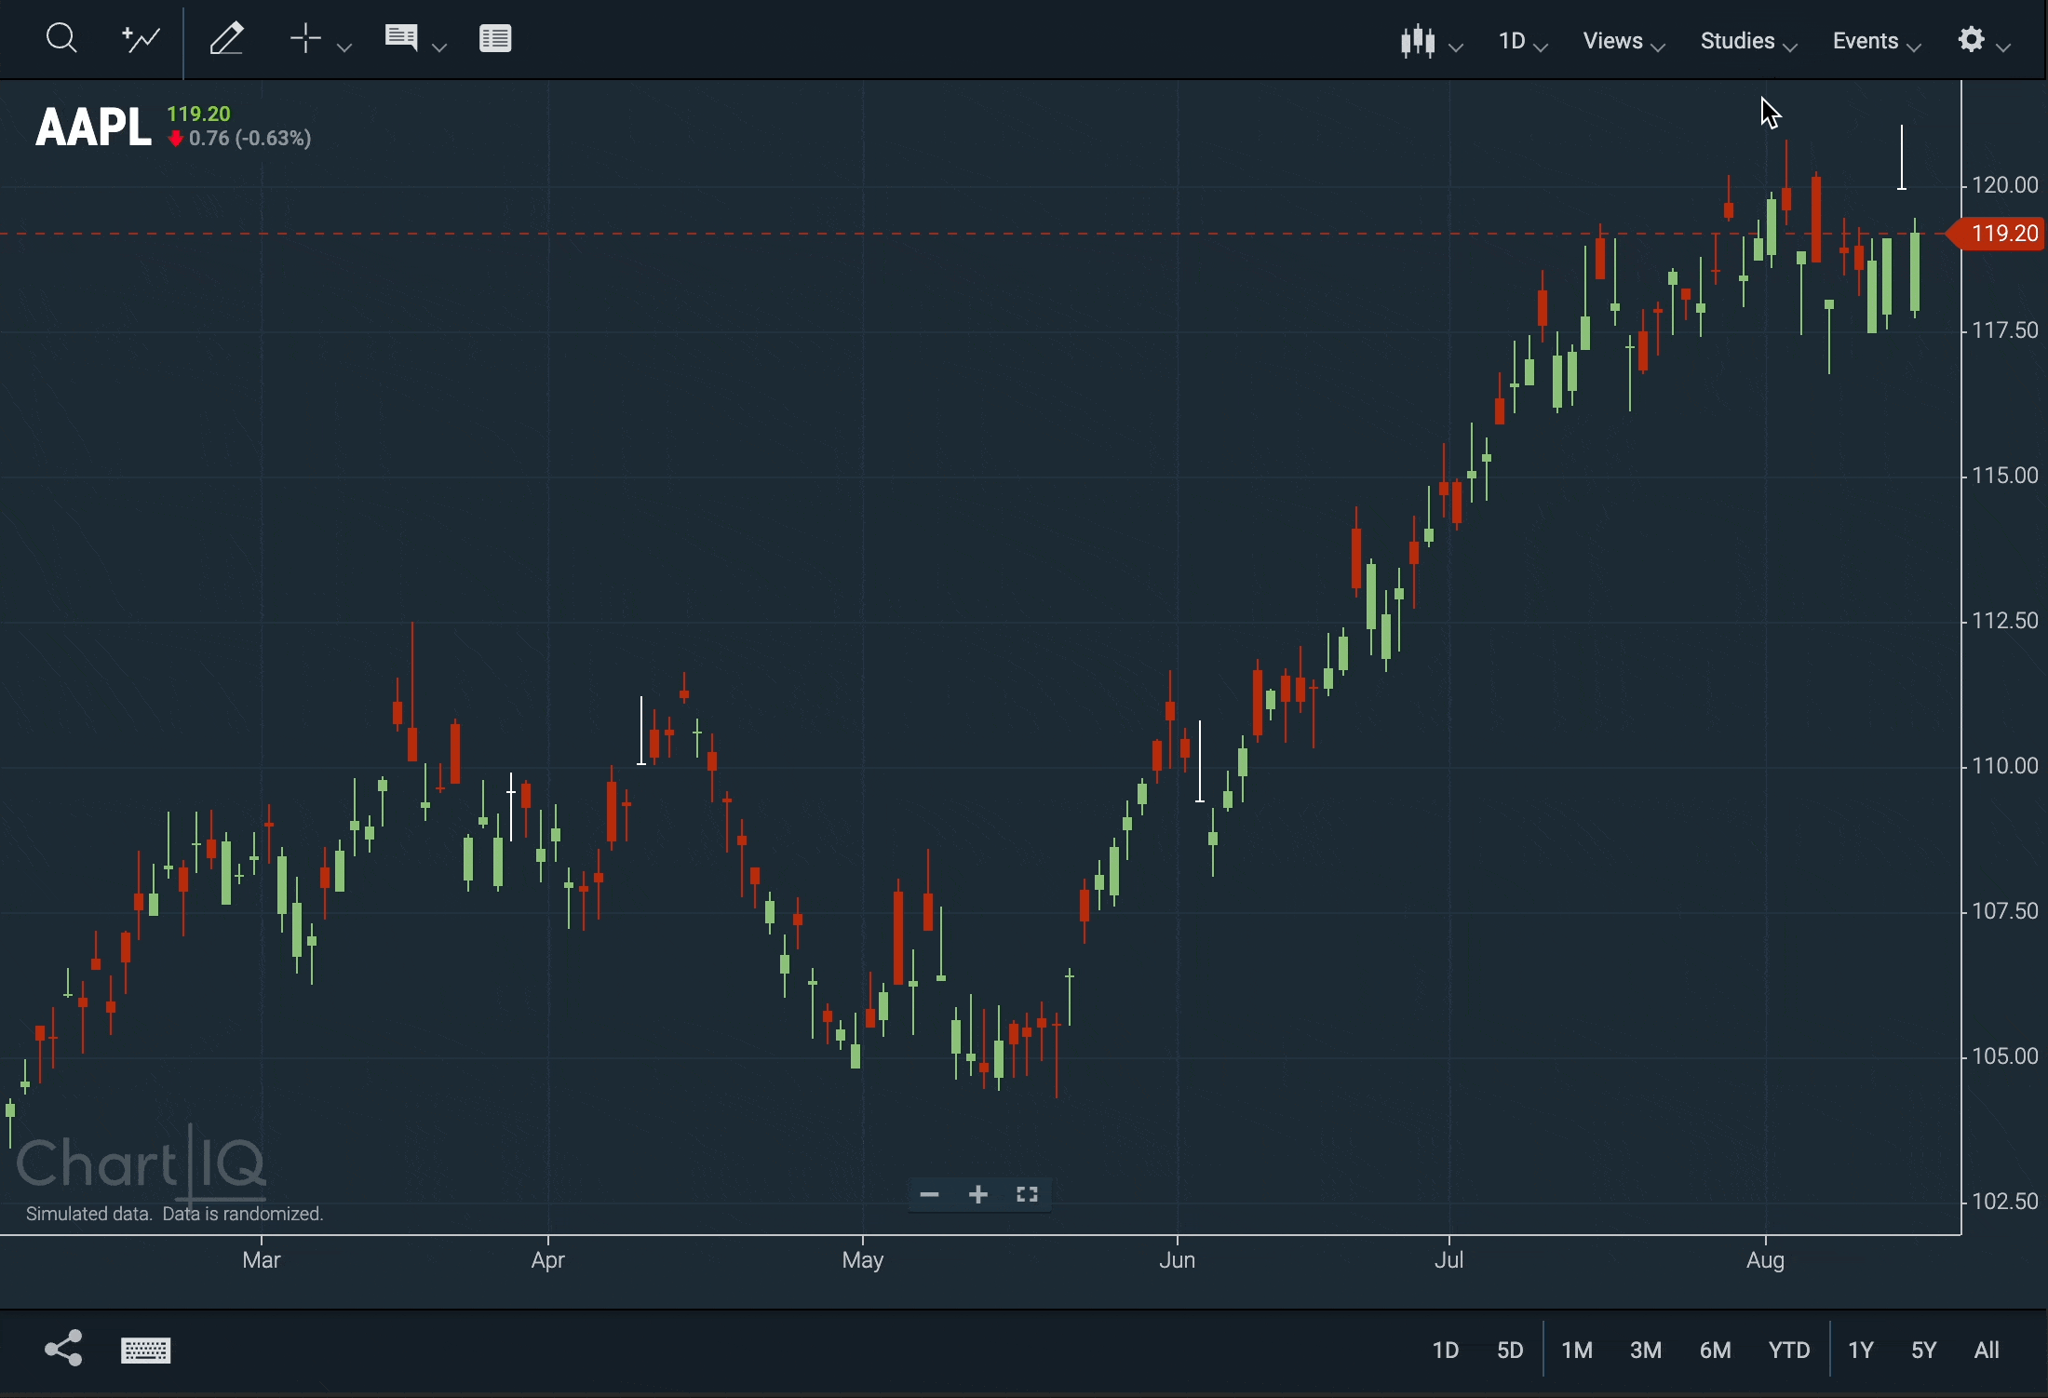Screen dimensions: 2048x1398
Task: Click the AAPL symbol title
Action: click(92, 127)
